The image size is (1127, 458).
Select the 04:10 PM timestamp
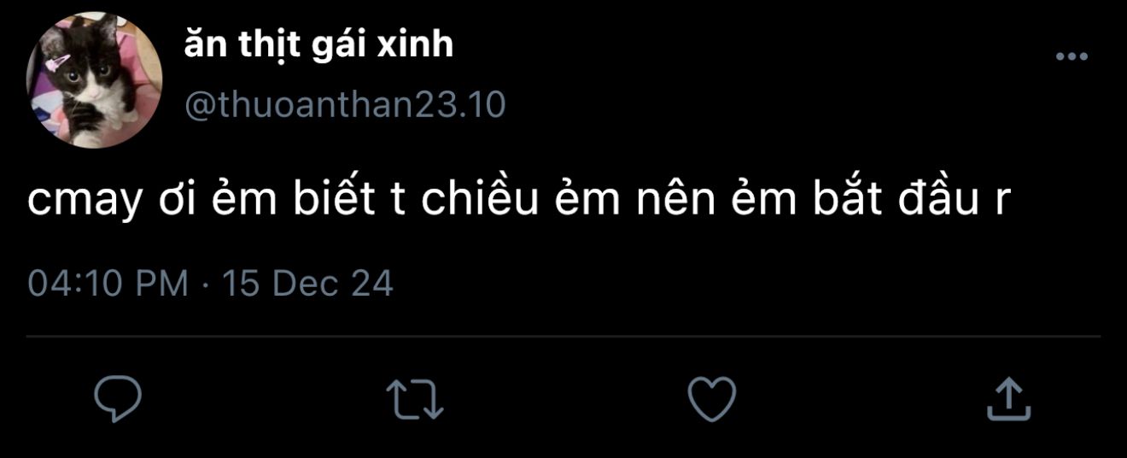(x=108, y=283)
